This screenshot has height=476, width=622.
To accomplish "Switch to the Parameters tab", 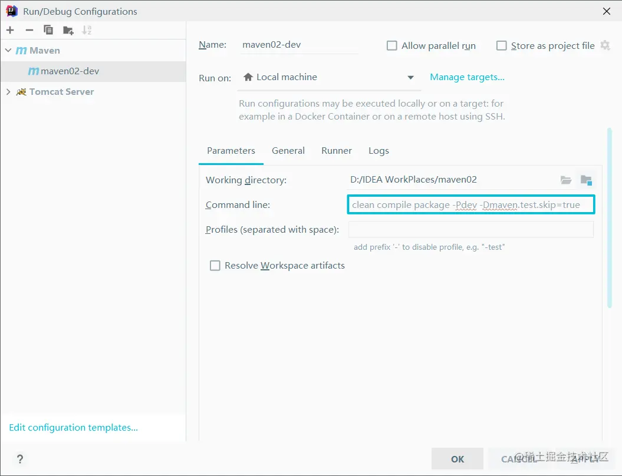I will (x=231, y=151).
